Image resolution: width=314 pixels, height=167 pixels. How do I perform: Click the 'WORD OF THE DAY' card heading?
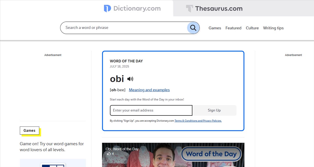[x=126, y=61]
